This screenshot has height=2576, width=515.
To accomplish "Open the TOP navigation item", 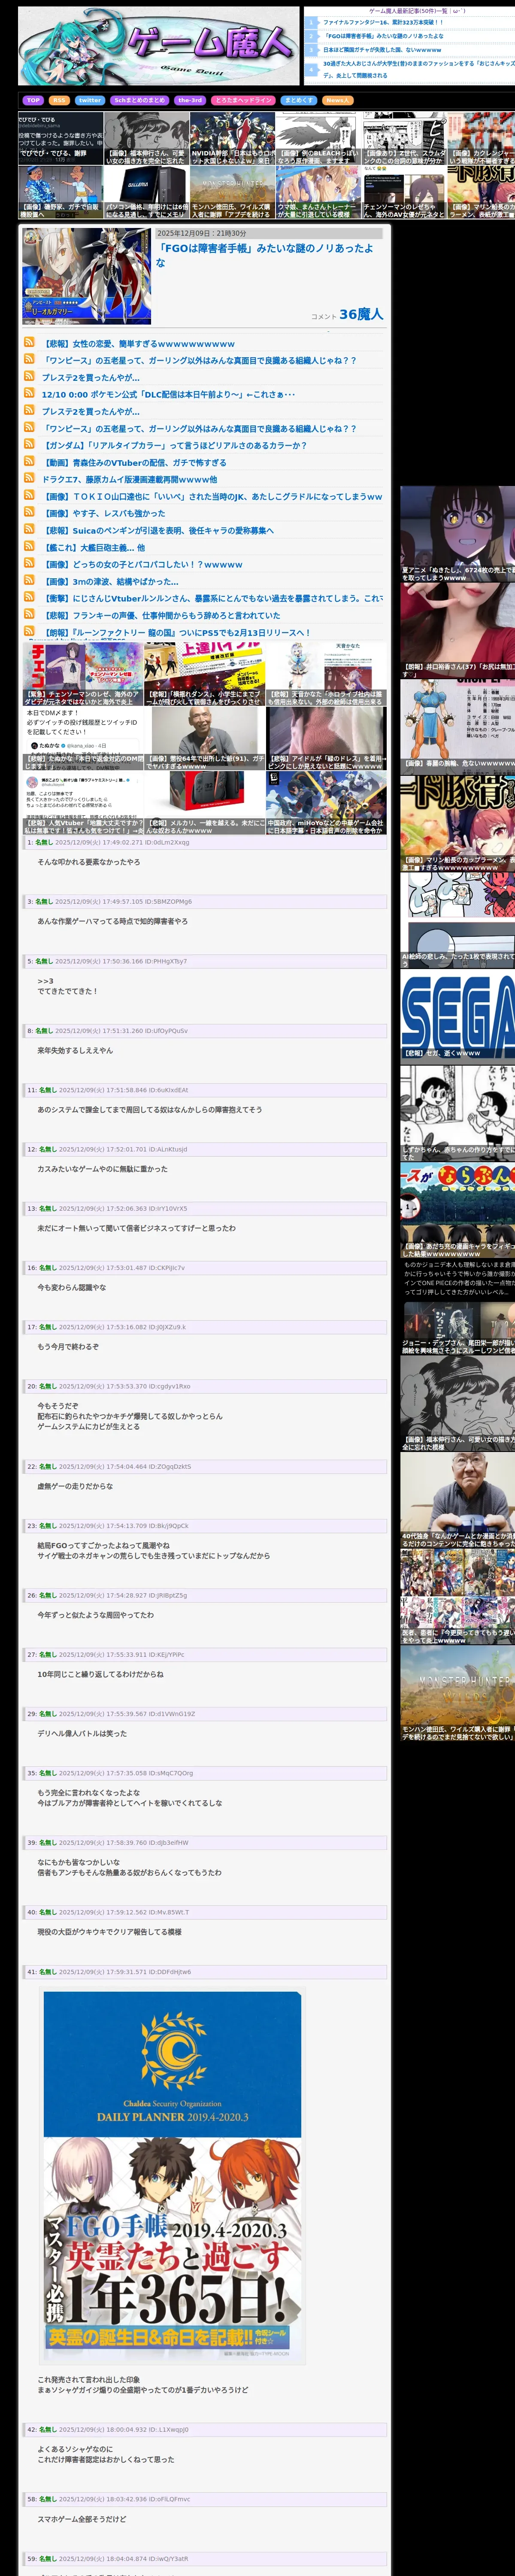I will tap(33, 100).
